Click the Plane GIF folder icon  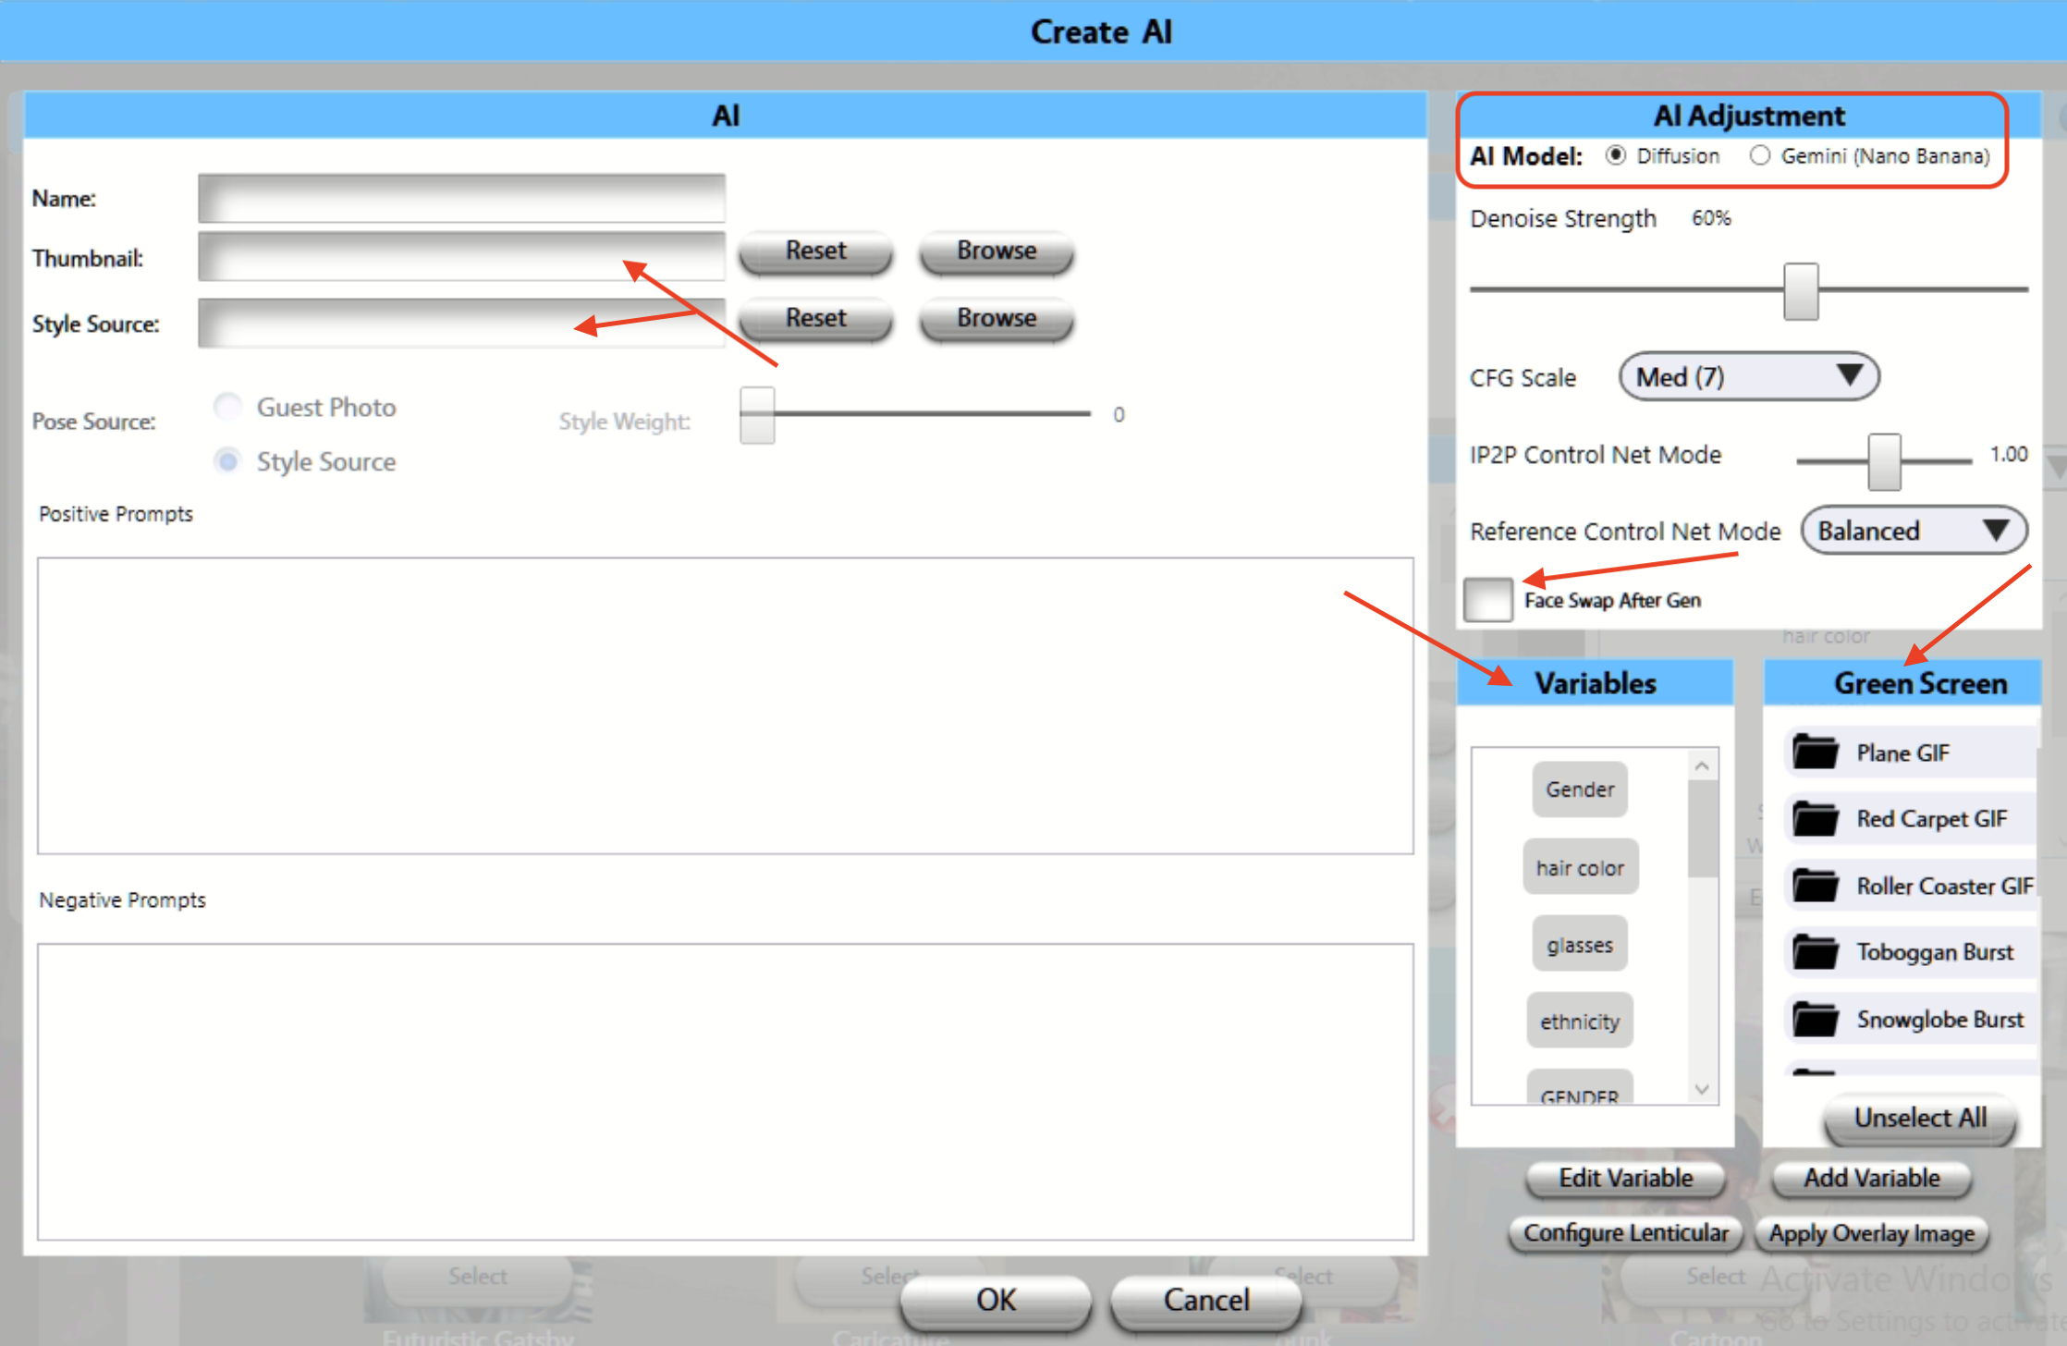coord(1816,753)
